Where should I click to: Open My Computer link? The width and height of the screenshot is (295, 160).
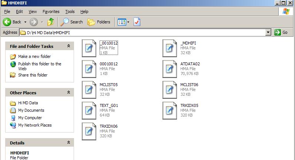(x=30, y=118)
